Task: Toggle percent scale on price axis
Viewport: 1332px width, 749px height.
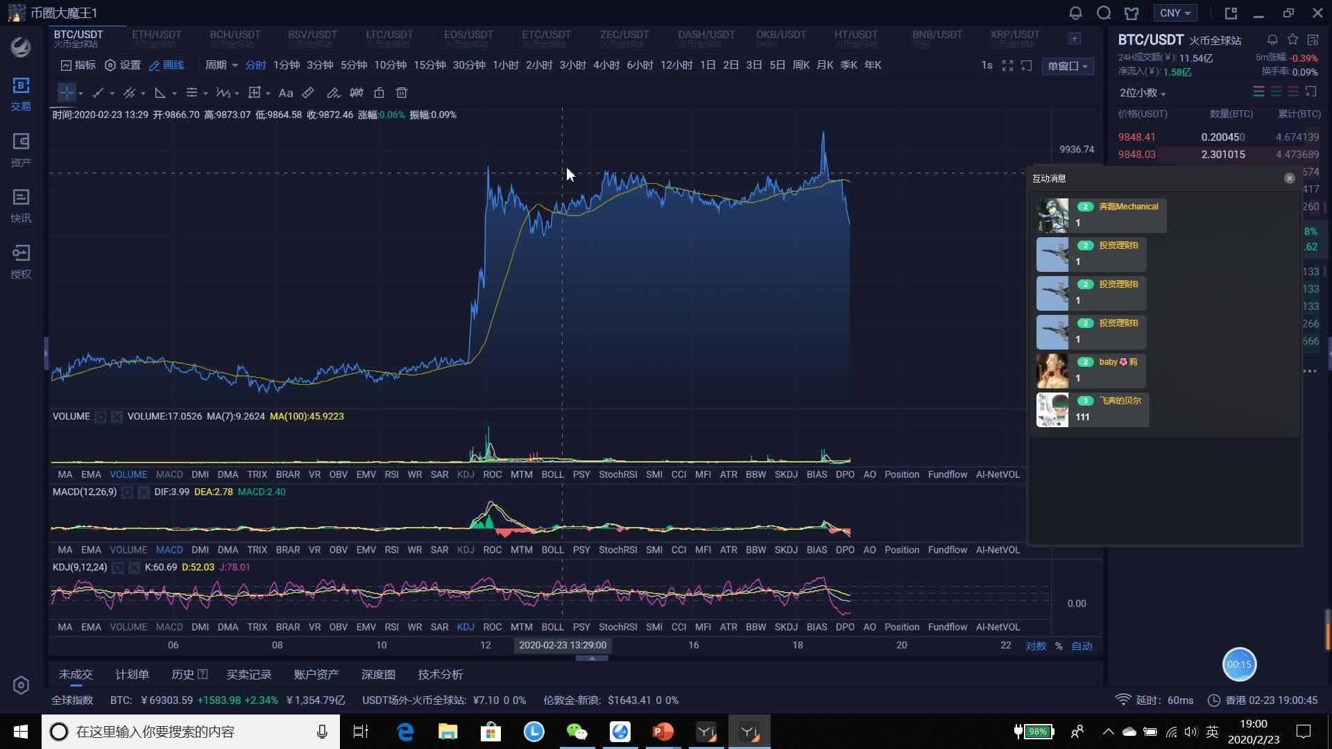Action: (1059, 646)
